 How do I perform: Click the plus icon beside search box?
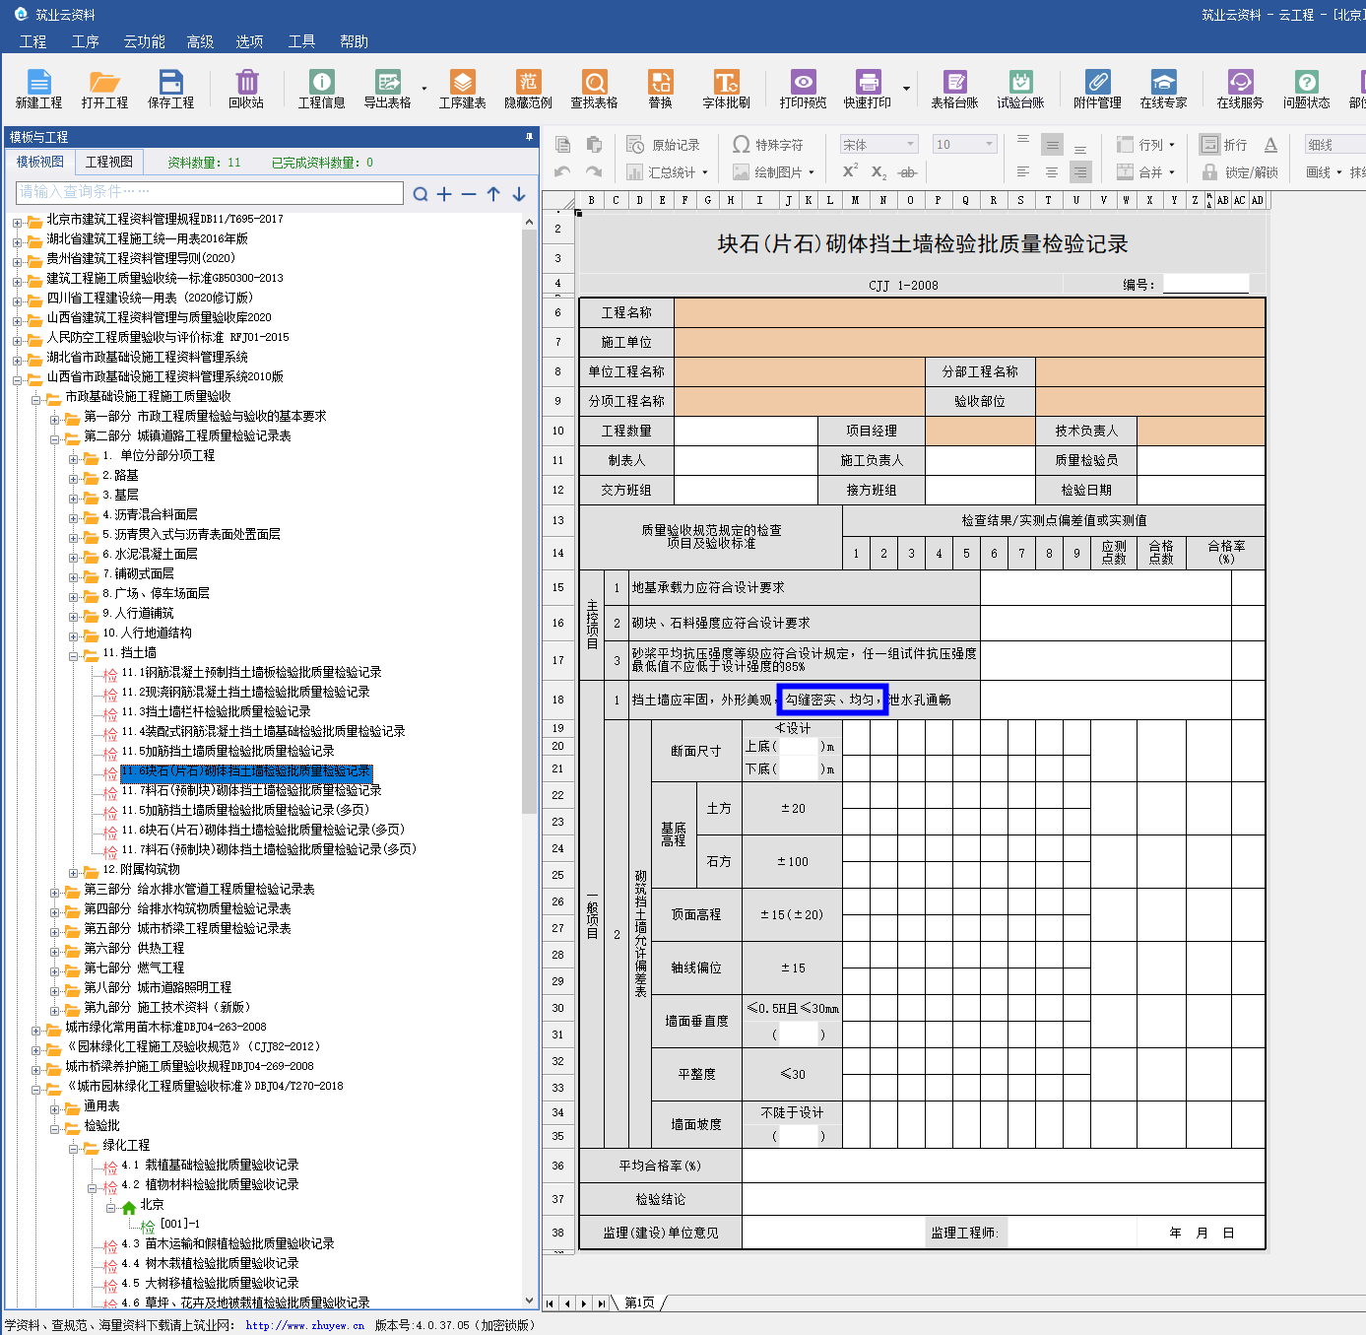(445, 194)
